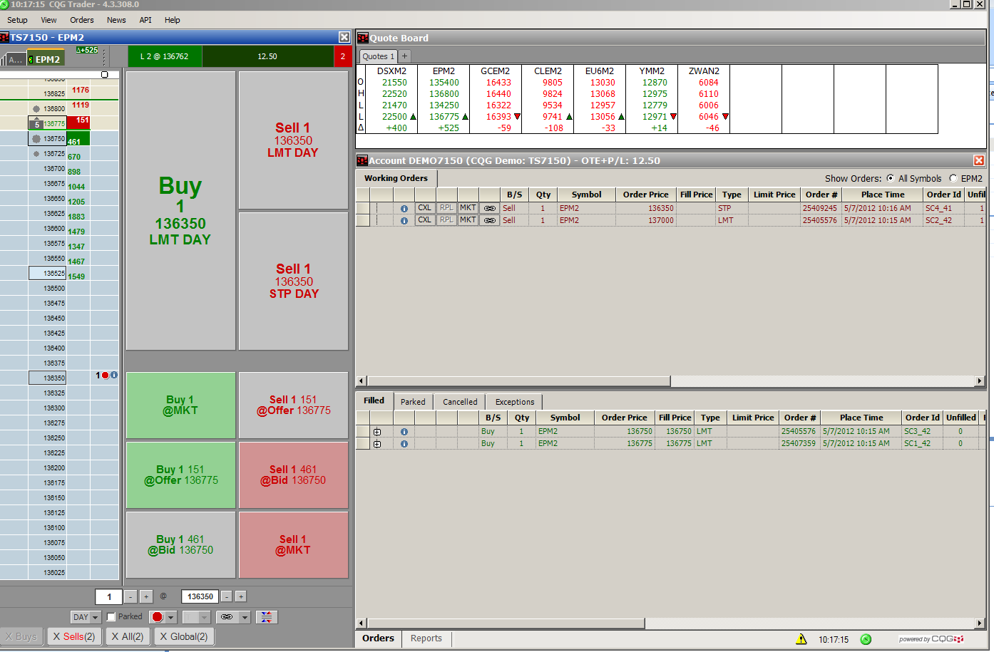Viewport: 994px width, 652px height.
Task: Click the CQG logo in status bar
Action: click(x=931, y=639)
